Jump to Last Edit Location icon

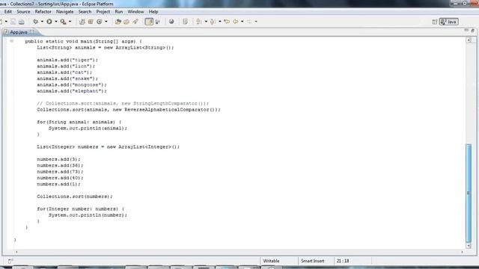(x=227, y=22)
